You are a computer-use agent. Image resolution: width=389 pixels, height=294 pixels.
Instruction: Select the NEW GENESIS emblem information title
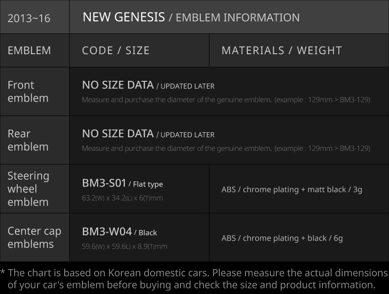pos(190,17)
